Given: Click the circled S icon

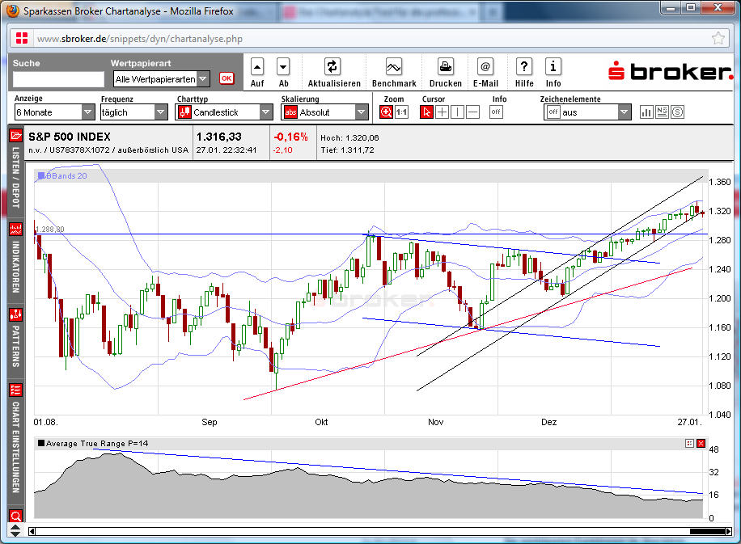Looking at the screenshot, I should [677, 112].
